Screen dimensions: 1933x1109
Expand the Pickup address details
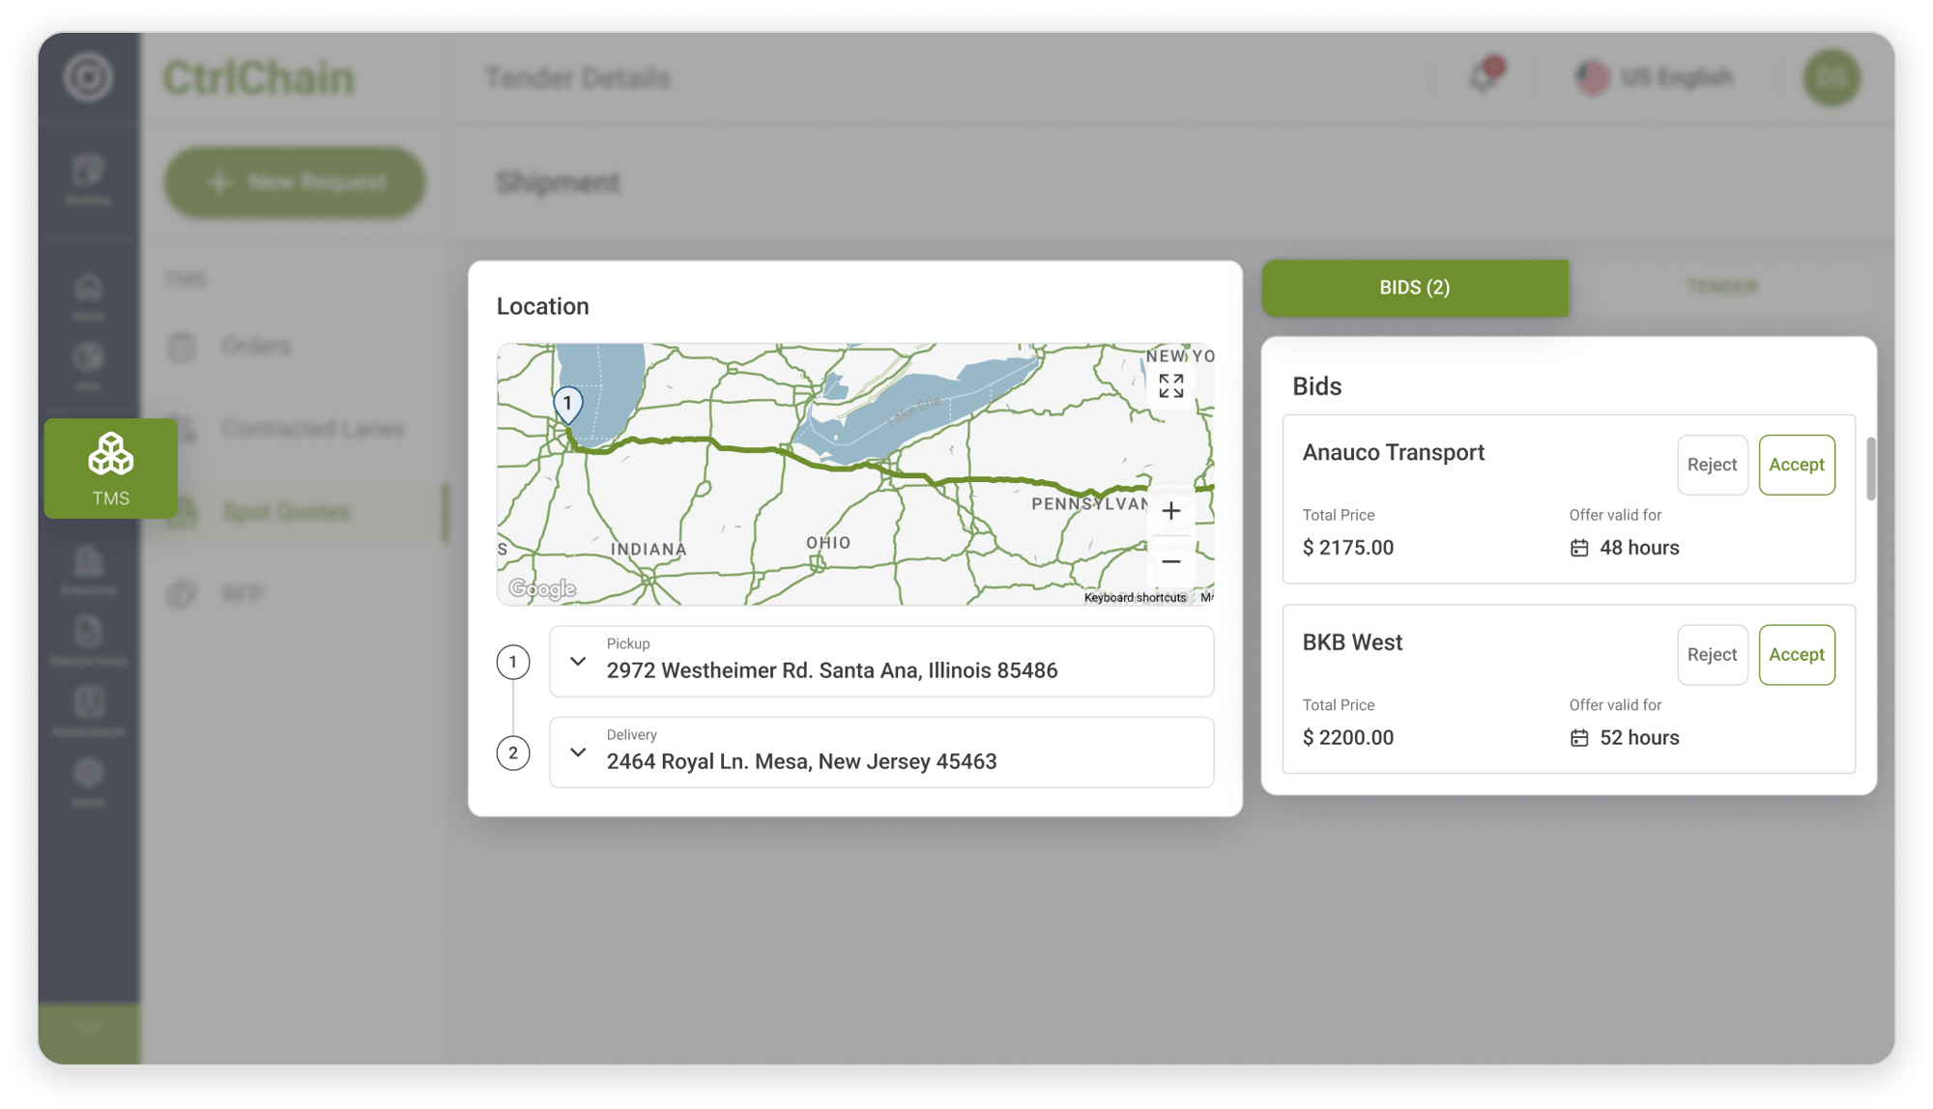(x=578, y=662)
